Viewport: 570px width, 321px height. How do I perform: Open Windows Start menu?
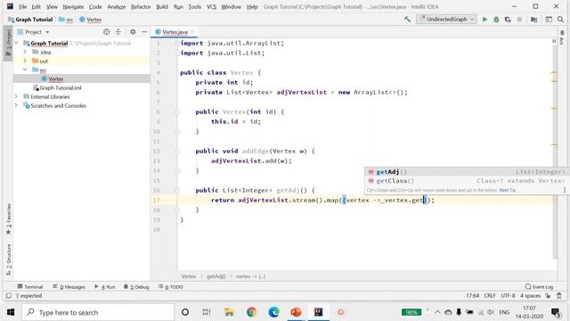tap(11, 312)
